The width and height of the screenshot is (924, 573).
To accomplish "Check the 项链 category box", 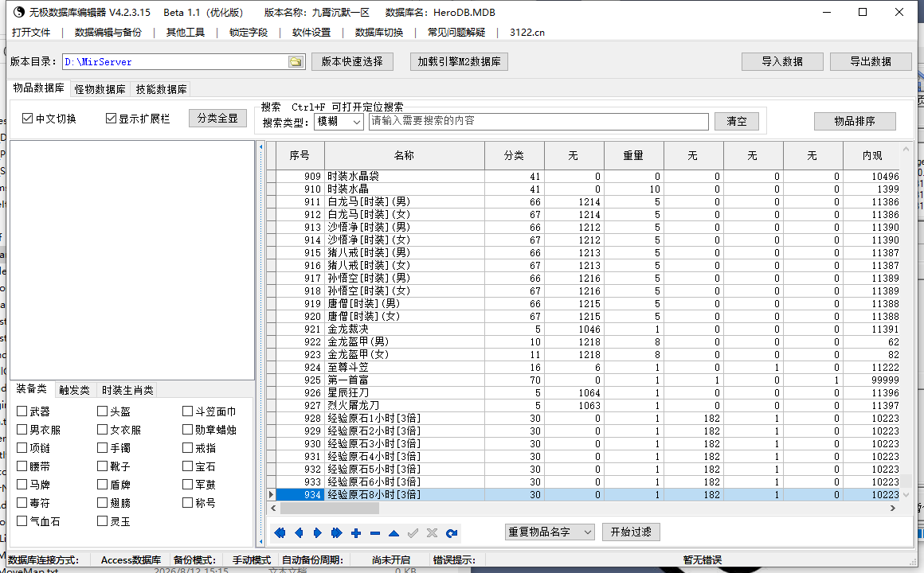I will tap(22, 447).
